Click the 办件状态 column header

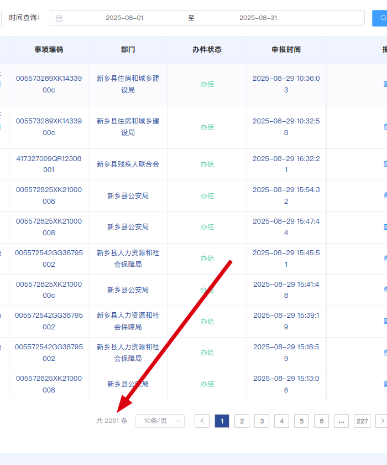(207, 50)
